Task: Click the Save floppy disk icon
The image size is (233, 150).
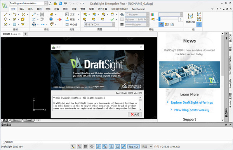Action: [x=60, y=3]
